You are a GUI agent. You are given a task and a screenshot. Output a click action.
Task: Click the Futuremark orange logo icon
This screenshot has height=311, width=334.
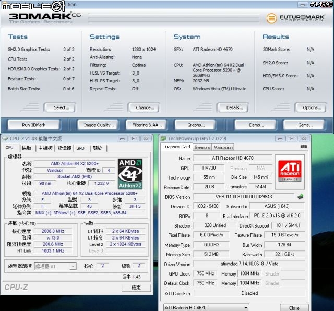(x=271, y=18)
